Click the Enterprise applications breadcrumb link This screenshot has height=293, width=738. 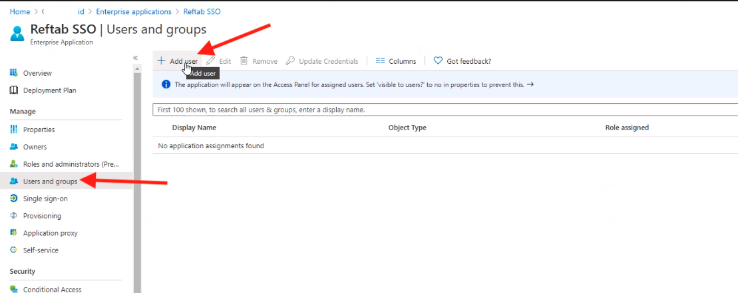pyautogui.click(x=134, y=12)
